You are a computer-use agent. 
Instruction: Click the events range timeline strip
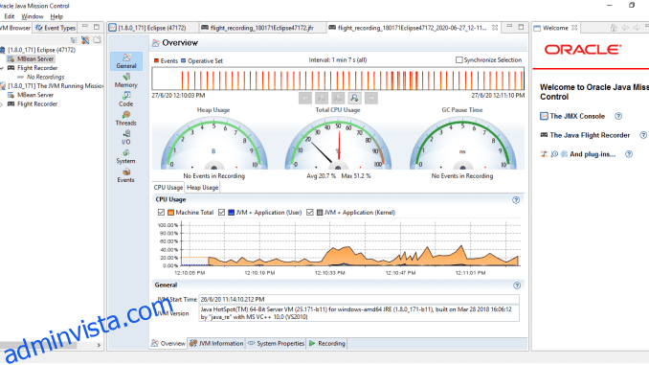[x=338, y=79]
